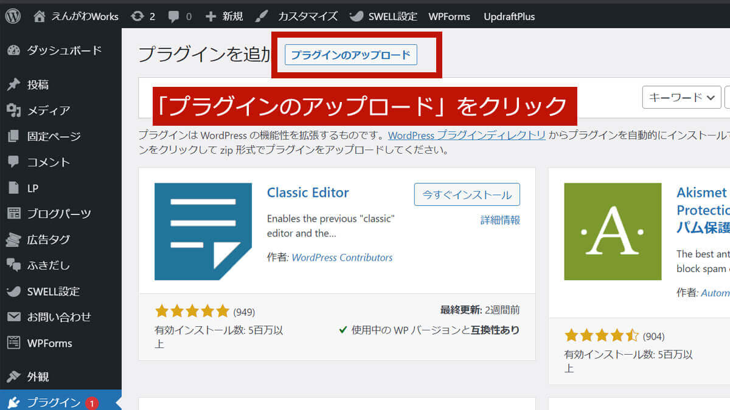This screenshot has height=410, width=730.
Task: Click the updates circular arrows icon
Action: (137, 16)
